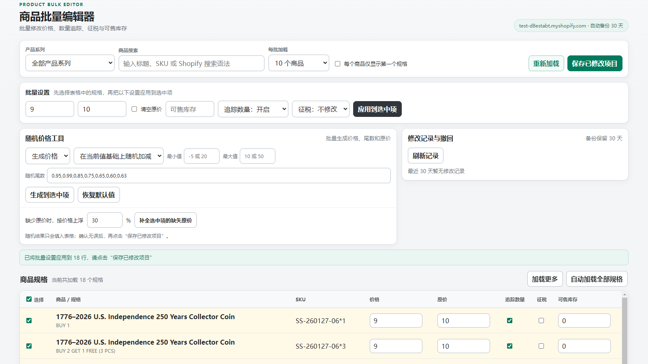Click the 刷新记录 button
This screenshot has width=648, height=364.
[x=426, y=156]
